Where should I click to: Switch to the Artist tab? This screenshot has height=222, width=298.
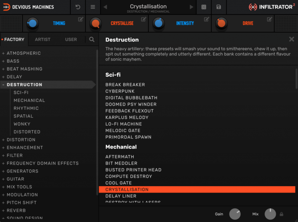click(42, 39)
